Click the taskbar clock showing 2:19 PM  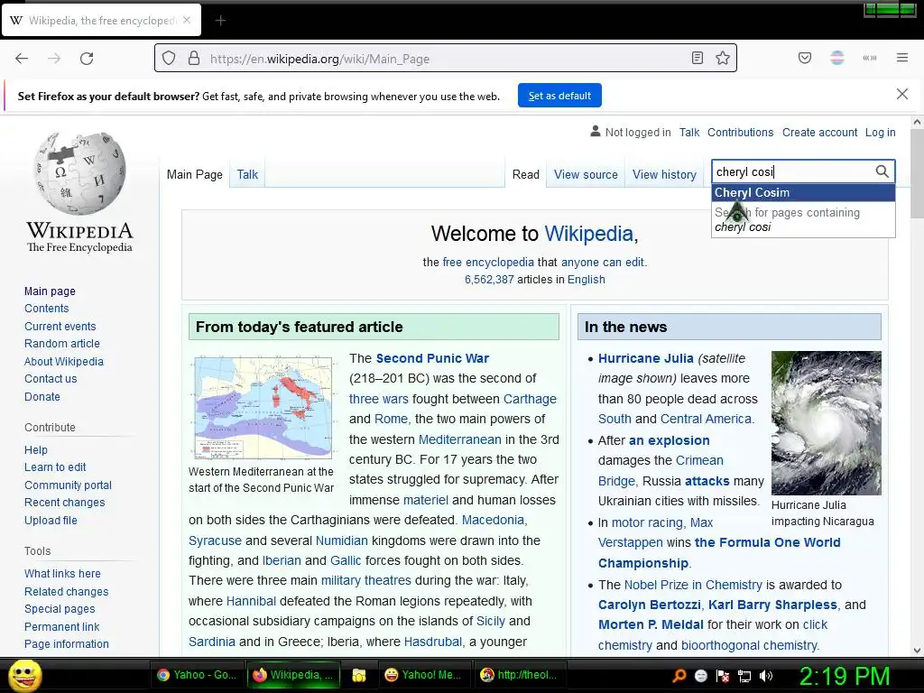pyautogui.click(x=844, y=676)
